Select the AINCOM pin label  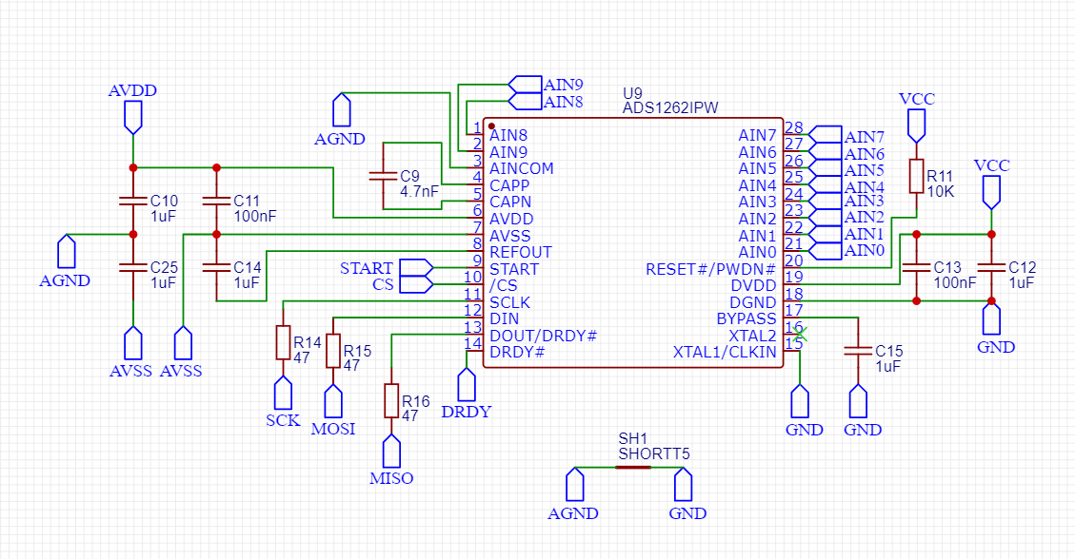coord(521,168)
